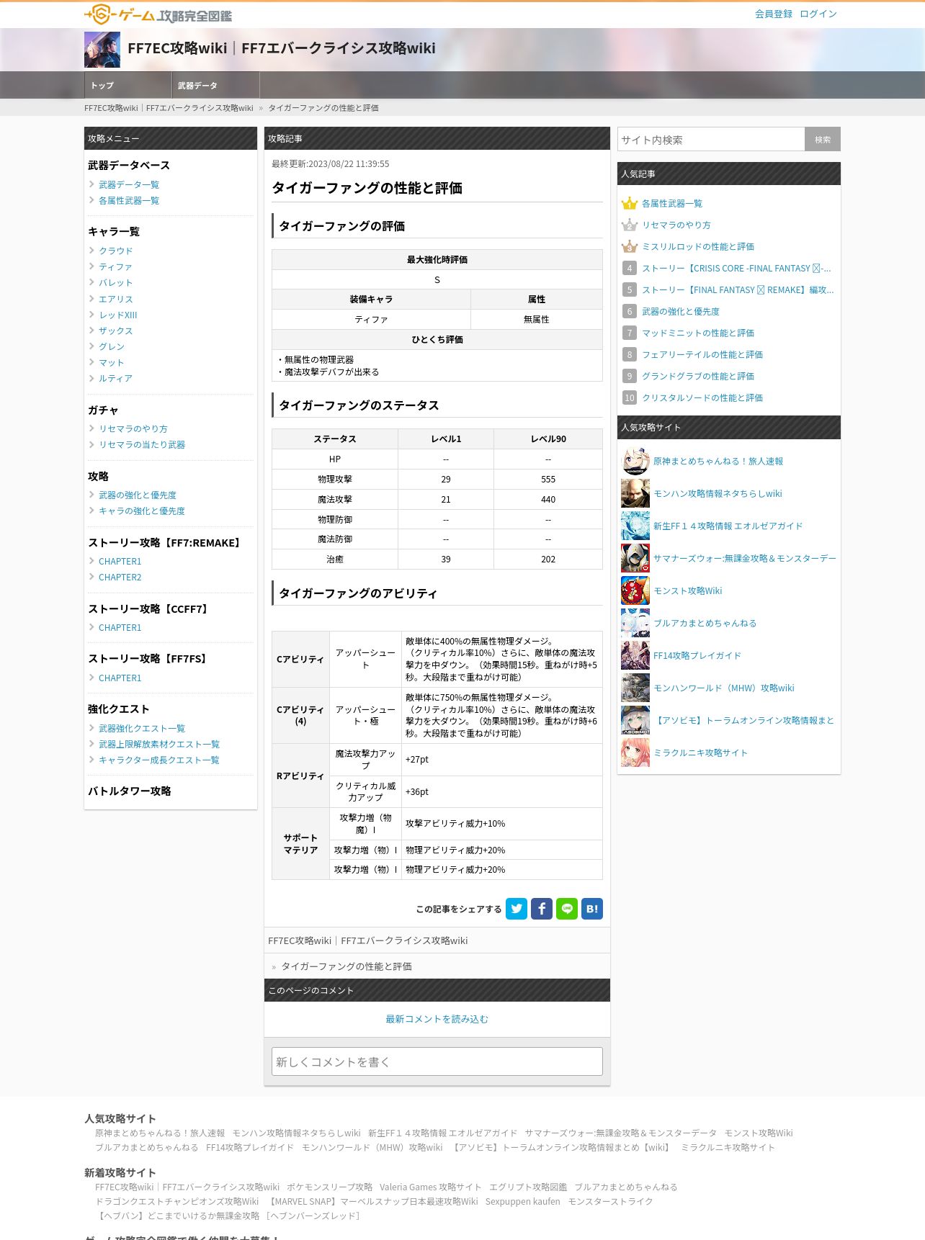Click rank 10 number badge

[630, 397]
